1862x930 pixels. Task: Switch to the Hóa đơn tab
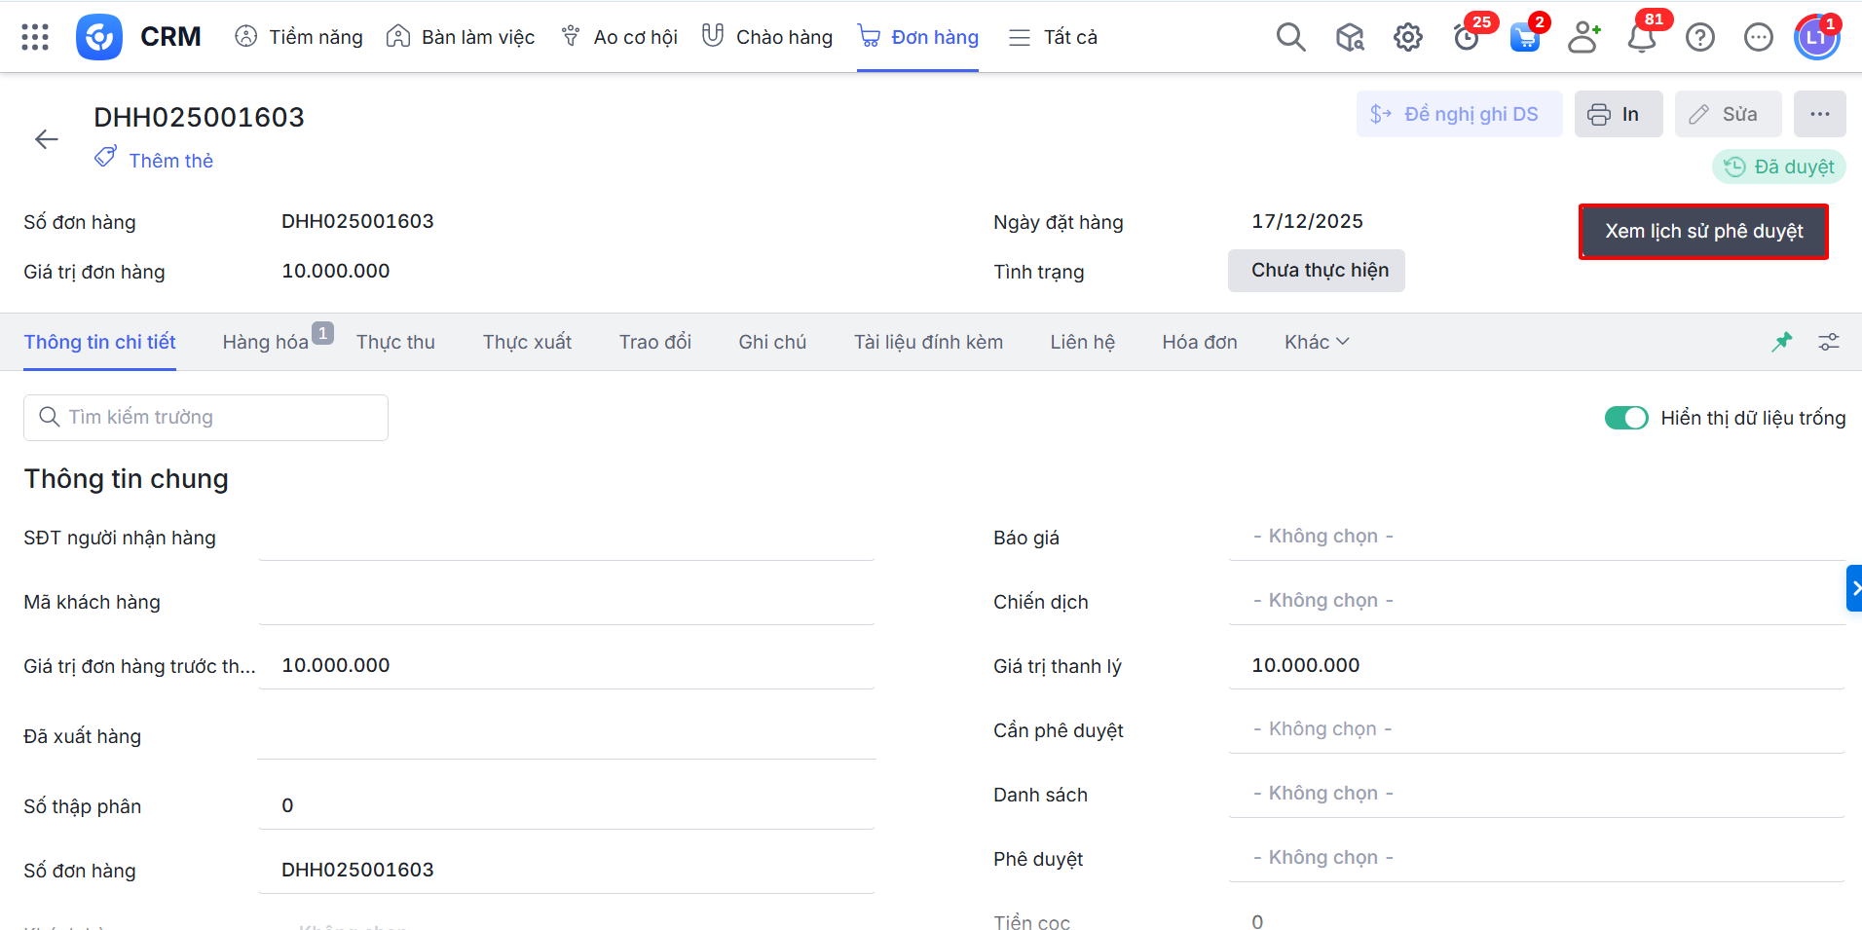tap(1199, 342)
